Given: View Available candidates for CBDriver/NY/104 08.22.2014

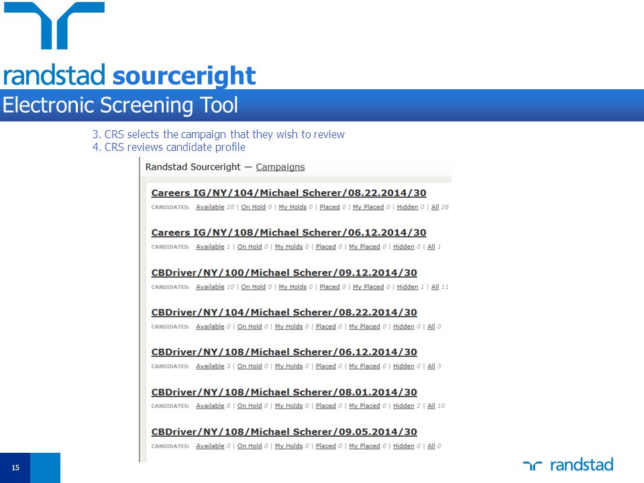Looking at the screenshot, I should point(210,327).
